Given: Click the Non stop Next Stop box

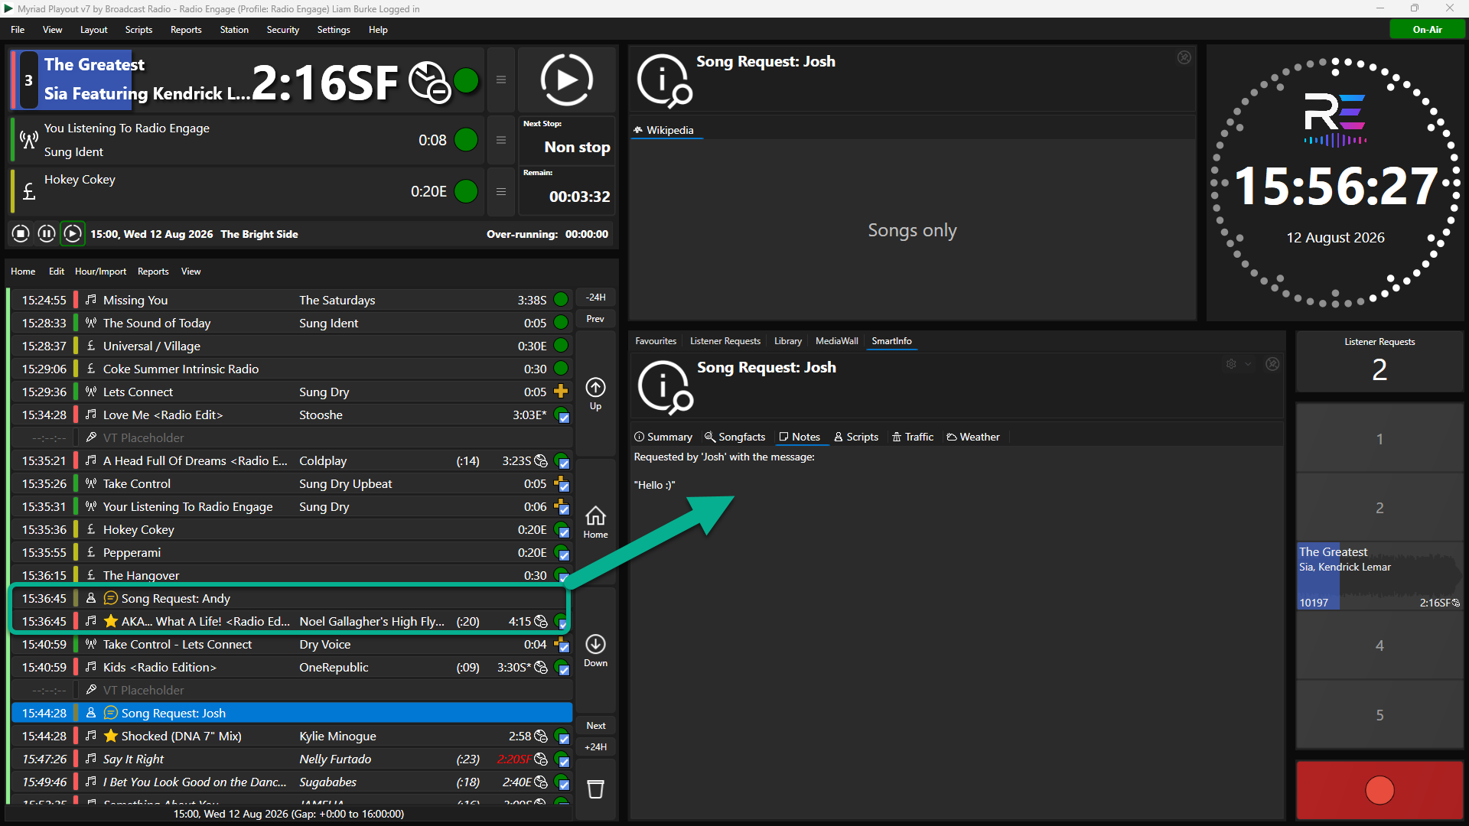Looking at the screenshot, I should (567, 139).
